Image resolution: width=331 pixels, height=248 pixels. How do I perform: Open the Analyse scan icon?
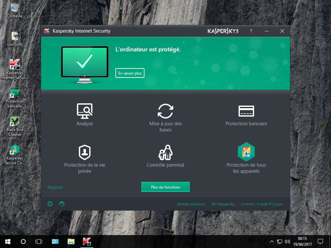(x=85, y=111)
